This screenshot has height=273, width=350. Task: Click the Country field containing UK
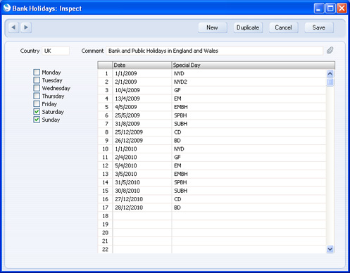point(56,51)
